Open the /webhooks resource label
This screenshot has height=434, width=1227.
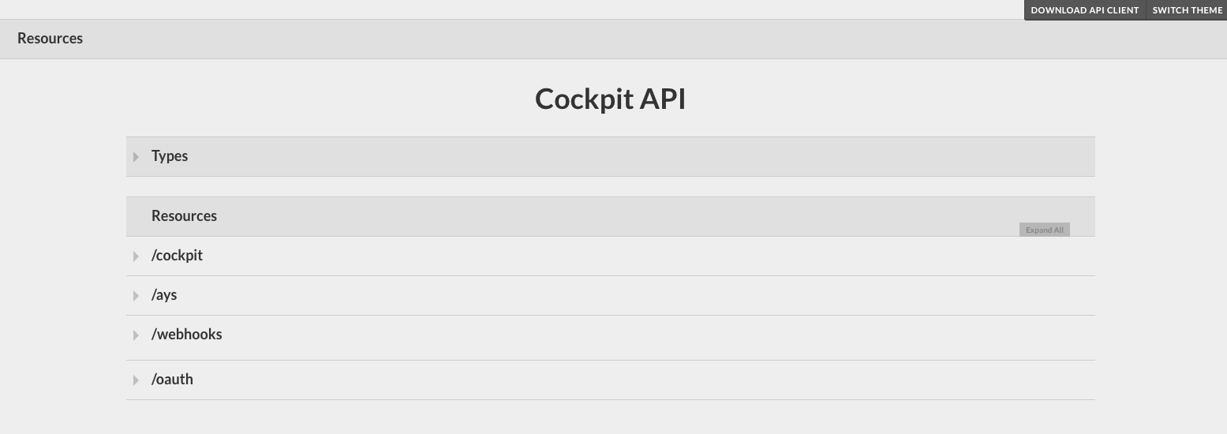[x=186, y=335]
